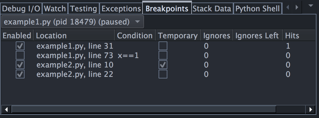This screenshot has width=319, height=118.
Task: Open the Exceptions tab
Action: [121, 9]
